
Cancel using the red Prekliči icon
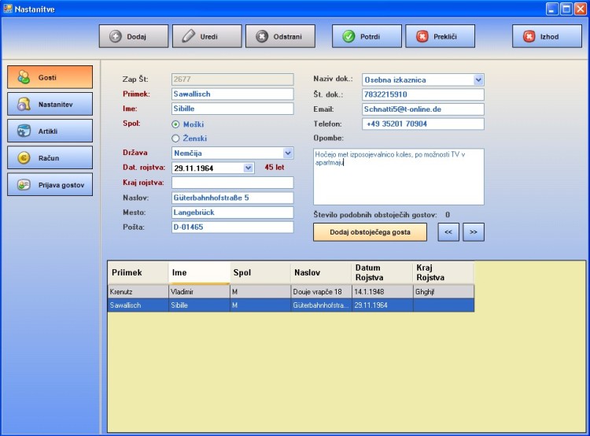422,36
